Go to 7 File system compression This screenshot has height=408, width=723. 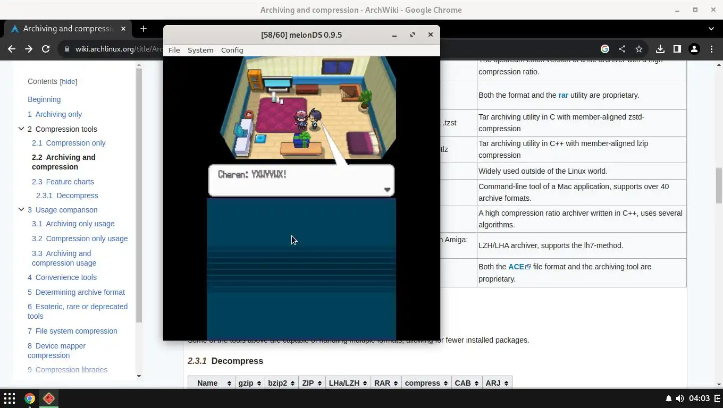pyautogui.click(x=72, y=331)
